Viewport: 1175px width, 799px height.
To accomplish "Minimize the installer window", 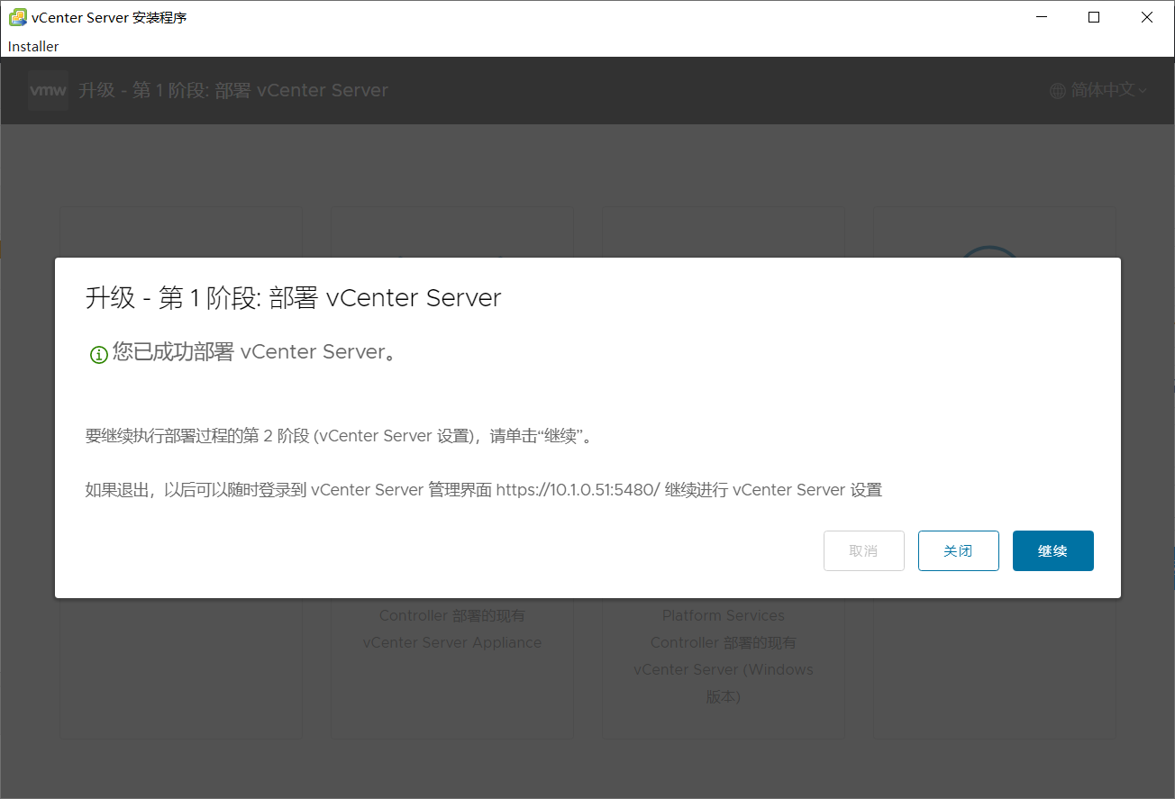I will (x=1041, y=16).
